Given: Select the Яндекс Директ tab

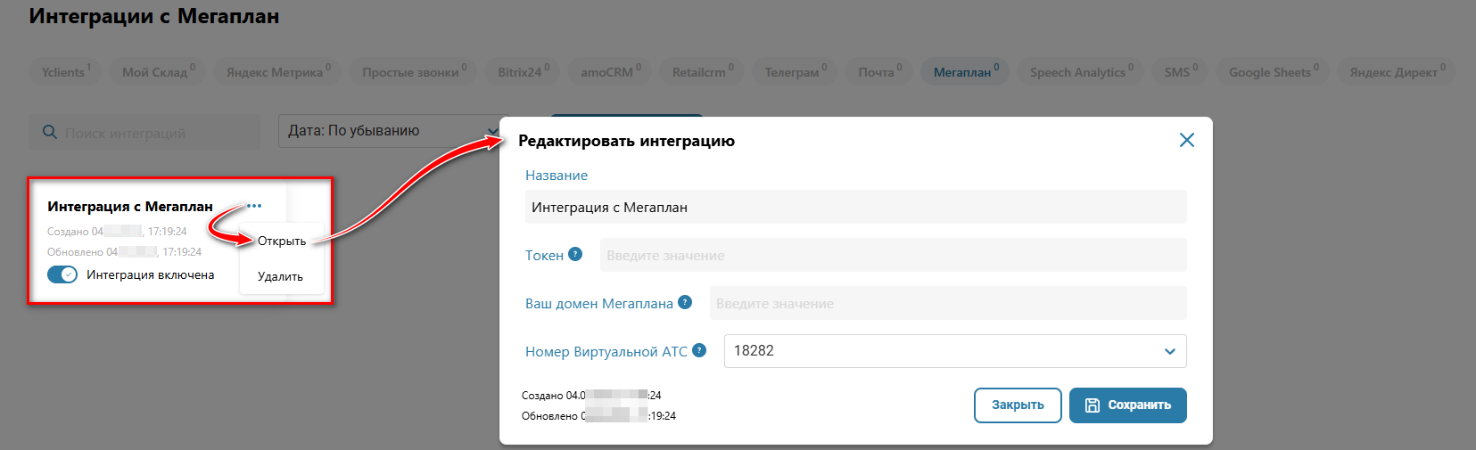Looking at the screenshot, I should [x=1397, y=72].
